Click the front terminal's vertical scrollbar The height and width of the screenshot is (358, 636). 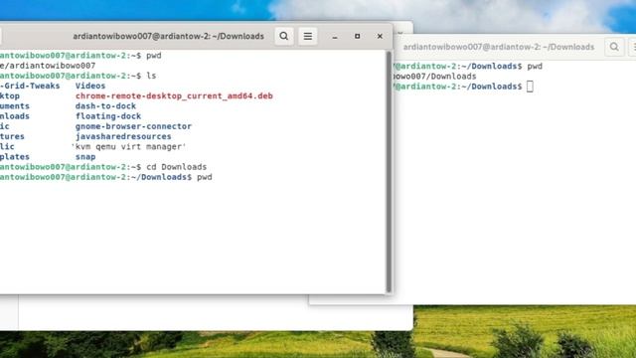(x=389, y=171)
